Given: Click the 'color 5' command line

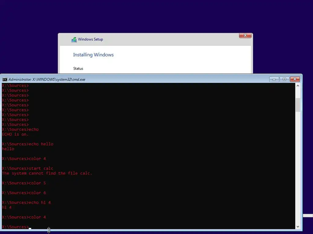Looking at the screenshot, I should coord(24,183).
